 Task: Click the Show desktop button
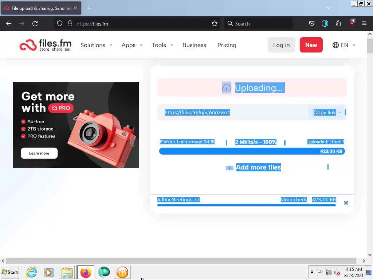pos(369,272)
